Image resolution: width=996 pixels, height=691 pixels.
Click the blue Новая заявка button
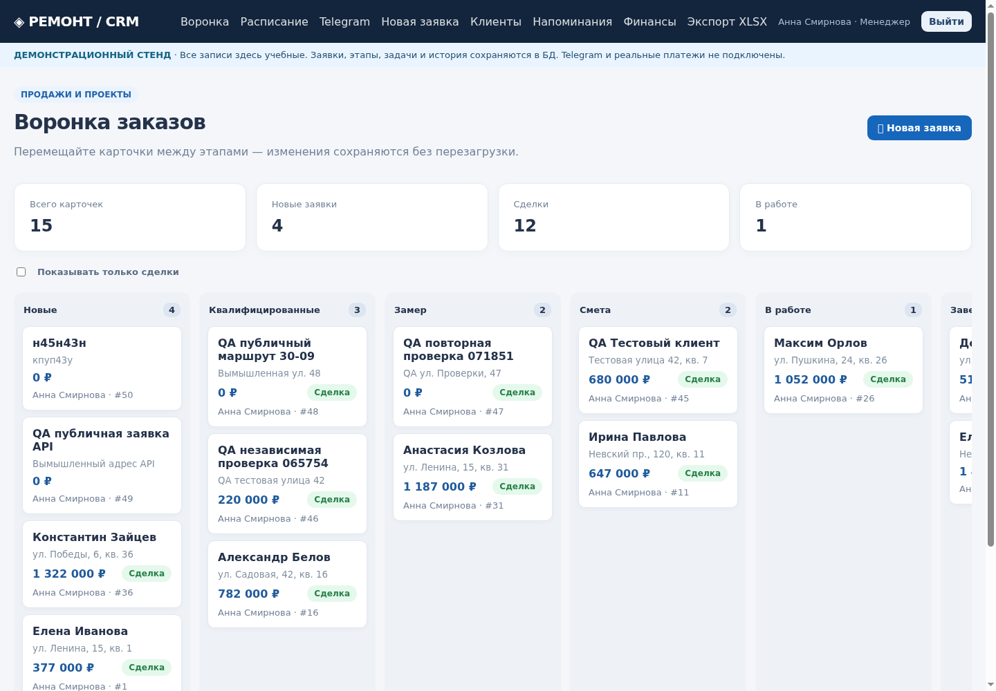pos(919,128)
